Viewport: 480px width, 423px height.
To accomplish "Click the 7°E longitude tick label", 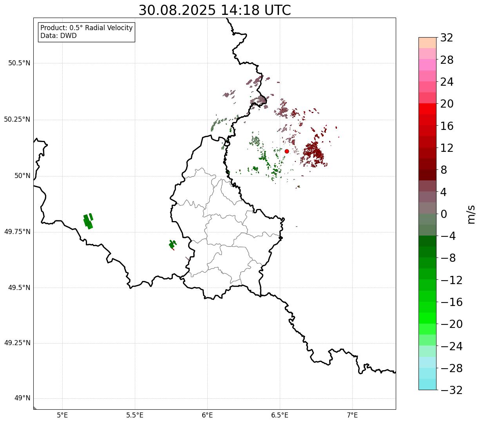I will coord(352,415).
